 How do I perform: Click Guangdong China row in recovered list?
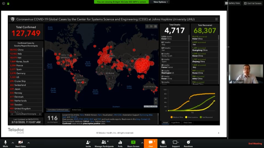[x=205, y=49]
